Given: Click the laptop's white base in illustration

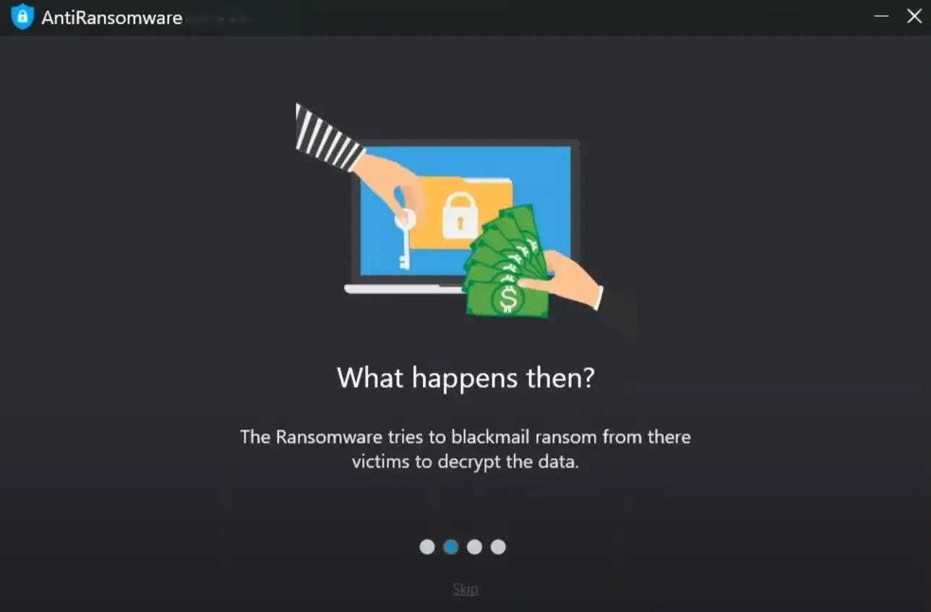Looking at the screenshot, I should pos(405,289).
